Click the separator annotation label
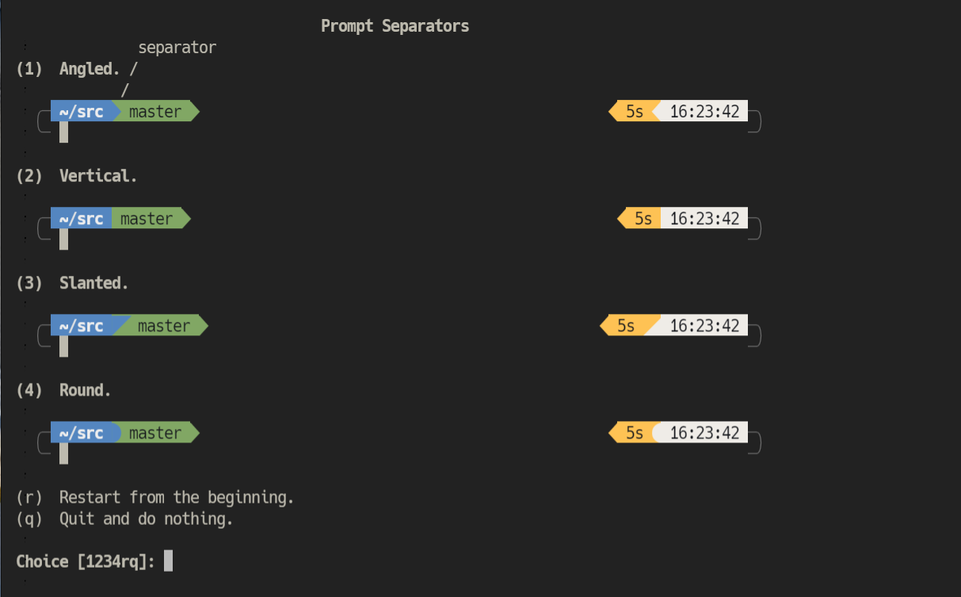961x597 pixels. pos(177,48)
